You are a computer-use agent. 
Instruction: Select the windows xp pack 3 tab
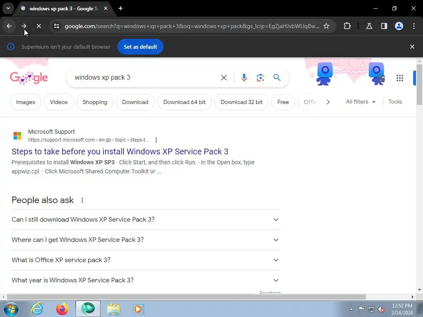click(64, 8)
